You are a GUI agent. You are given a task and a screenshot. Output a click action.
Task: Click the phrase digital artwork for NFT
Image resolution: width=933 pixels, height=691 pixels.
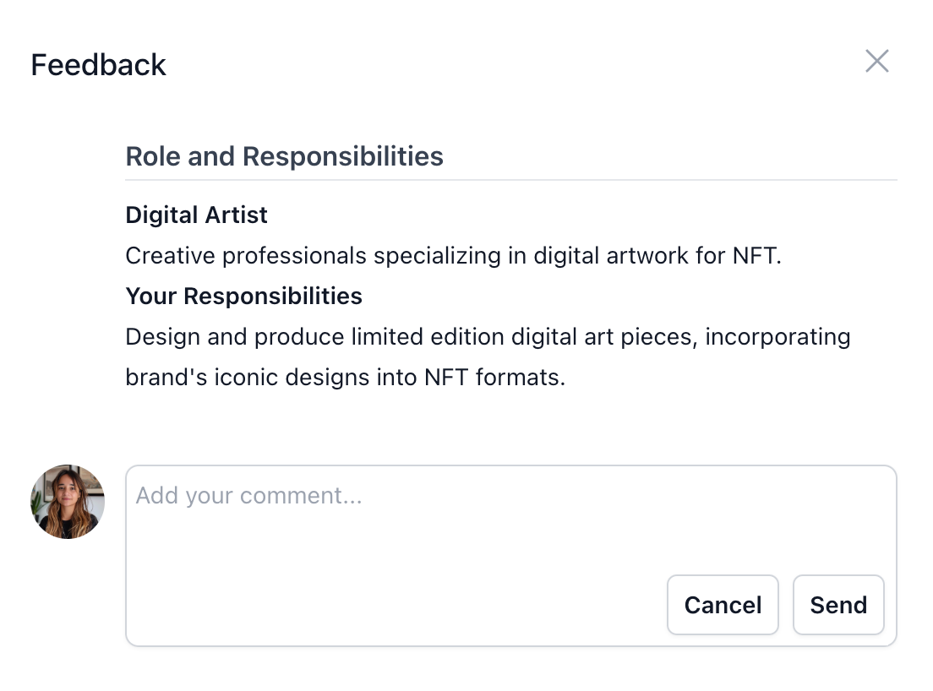coord(656,256)
